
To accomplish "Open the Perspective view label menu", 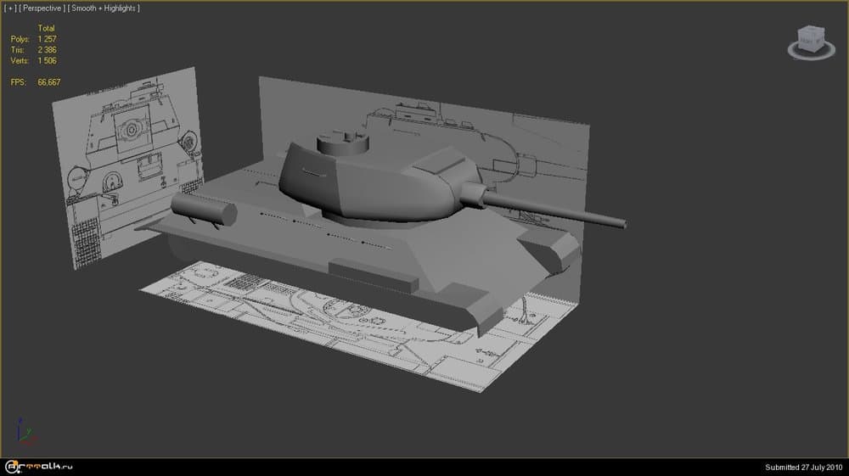I will 42,8.
